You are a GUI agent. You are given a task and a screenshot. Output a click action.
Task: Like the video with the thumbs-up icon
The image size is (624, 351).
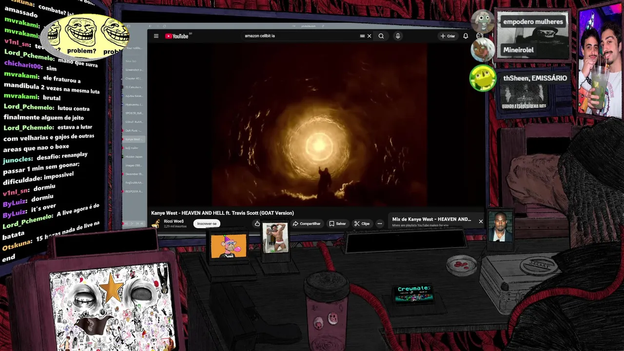257,223
